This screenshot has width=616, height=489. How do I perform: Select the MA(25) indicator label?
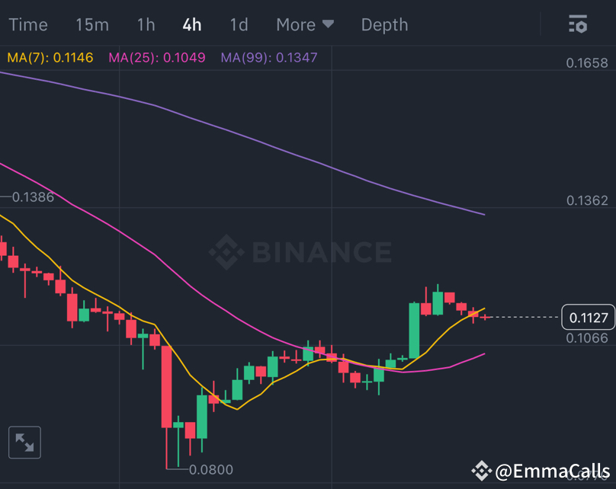click(157, 57)
